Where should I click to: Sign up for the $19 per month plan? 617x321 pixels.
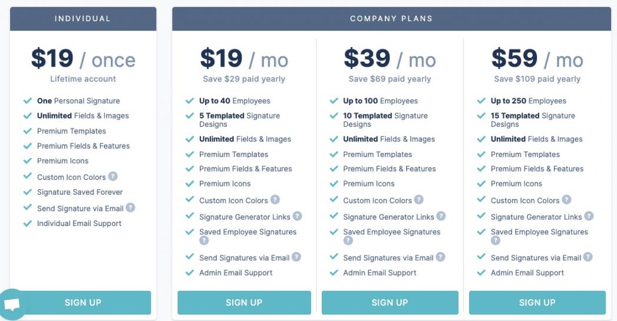pos(244,303)
